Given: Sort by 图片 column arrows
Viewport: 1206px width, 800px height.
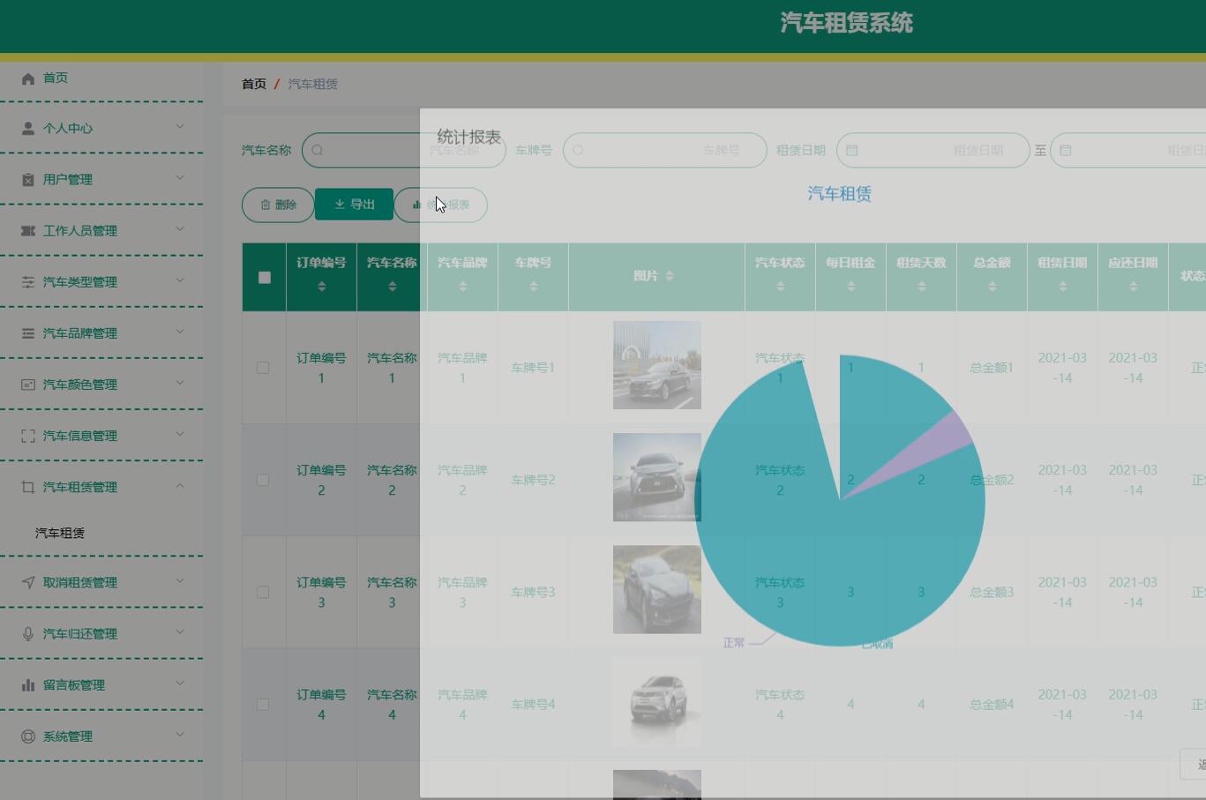Looking at the screenshot, I should [670, 276].
